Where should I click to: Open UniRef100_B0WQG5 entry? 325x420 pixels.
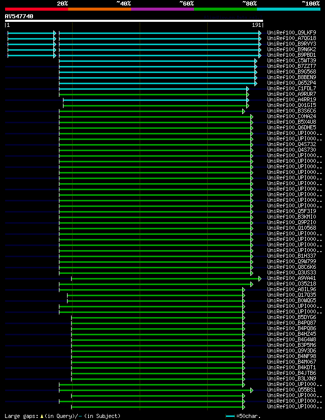tap(291, 300)
